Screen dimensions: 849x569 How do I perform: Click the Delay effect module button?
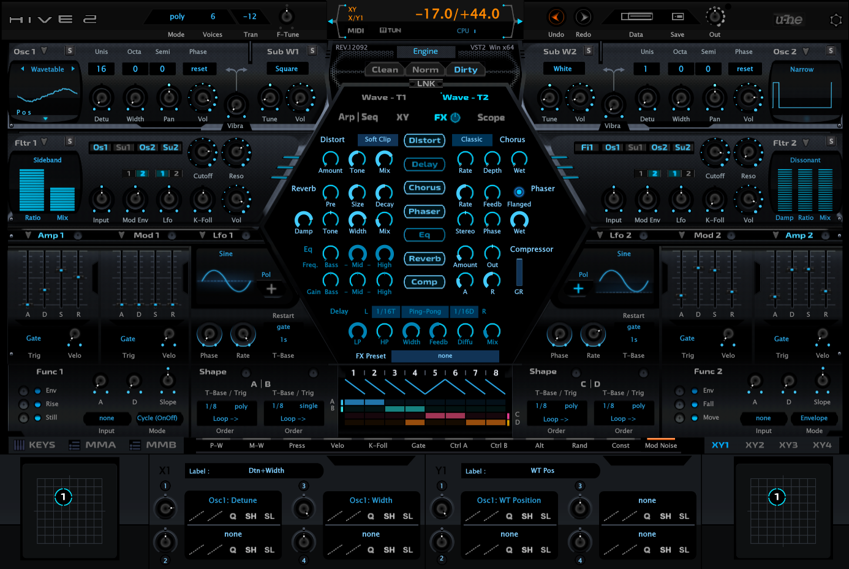click(x=424, y=164)
